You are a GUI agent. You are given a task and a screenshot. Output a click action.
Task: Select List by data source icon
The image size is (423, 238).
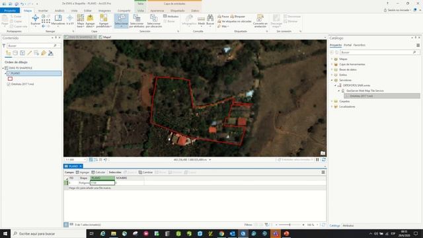(15, 53)
